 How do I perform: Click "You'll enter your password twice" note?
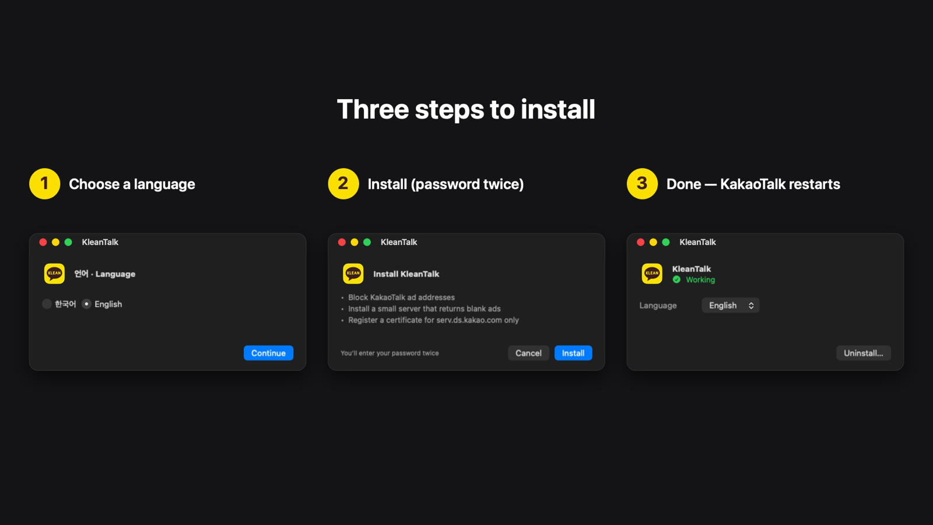pos(390,353)
